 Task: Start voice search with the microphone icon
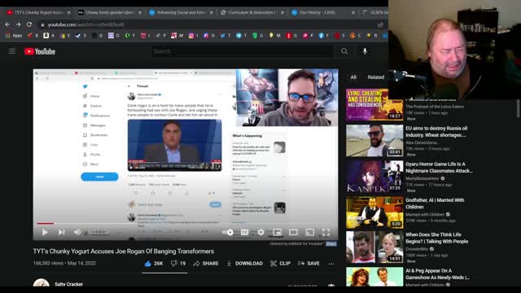pos(365,51)
